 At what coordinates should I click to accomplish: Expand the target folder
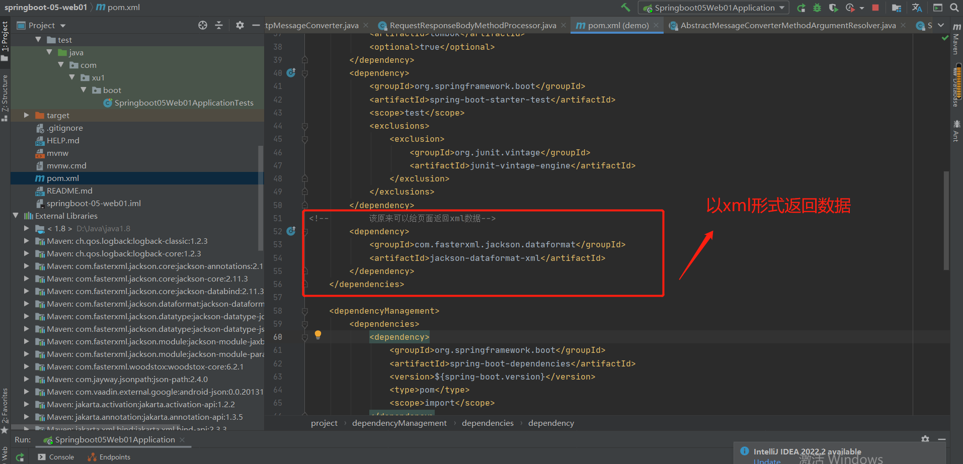[27, 115]
